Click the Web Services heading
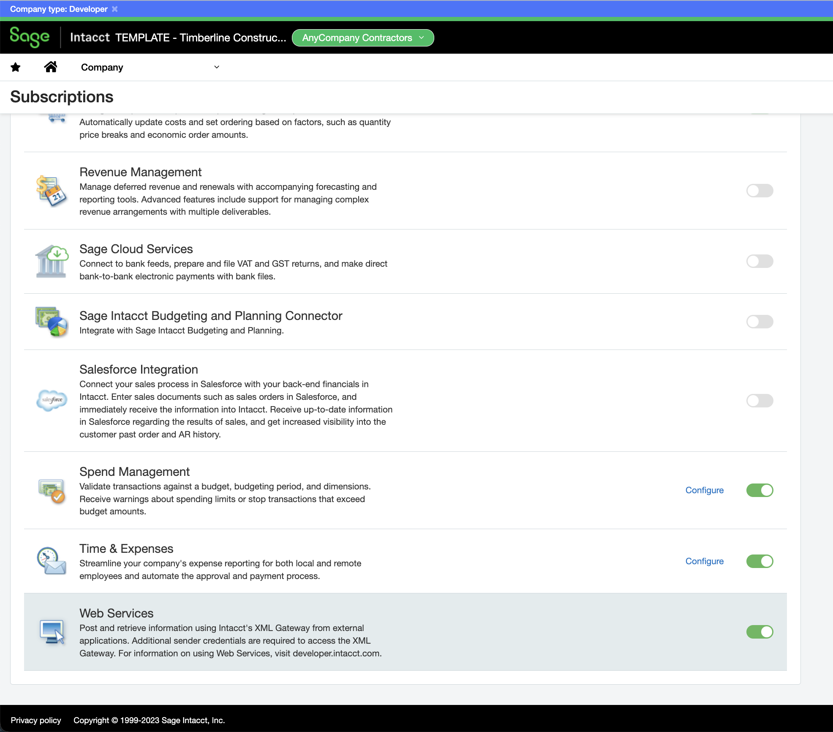 click(116, 613)
